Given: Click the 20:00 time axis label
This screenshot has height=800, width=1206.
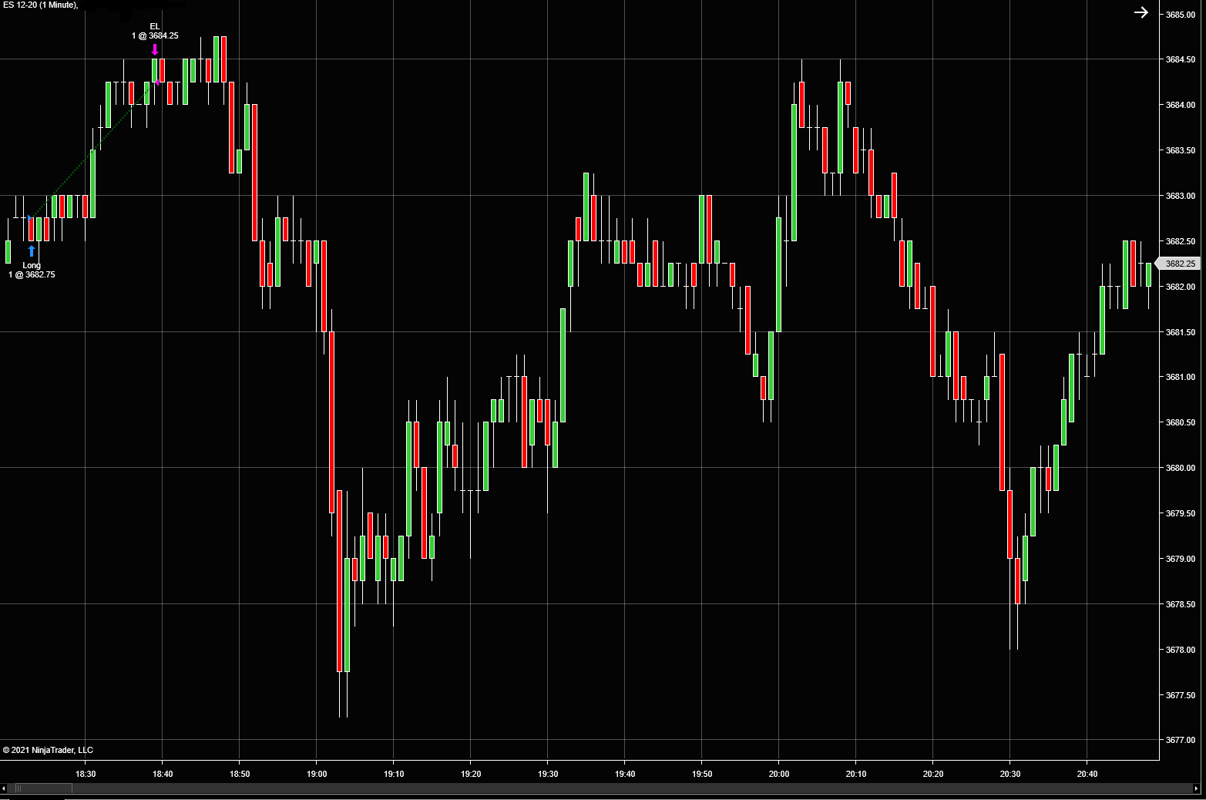Looking at the screenshot, I should click(779, 774).
